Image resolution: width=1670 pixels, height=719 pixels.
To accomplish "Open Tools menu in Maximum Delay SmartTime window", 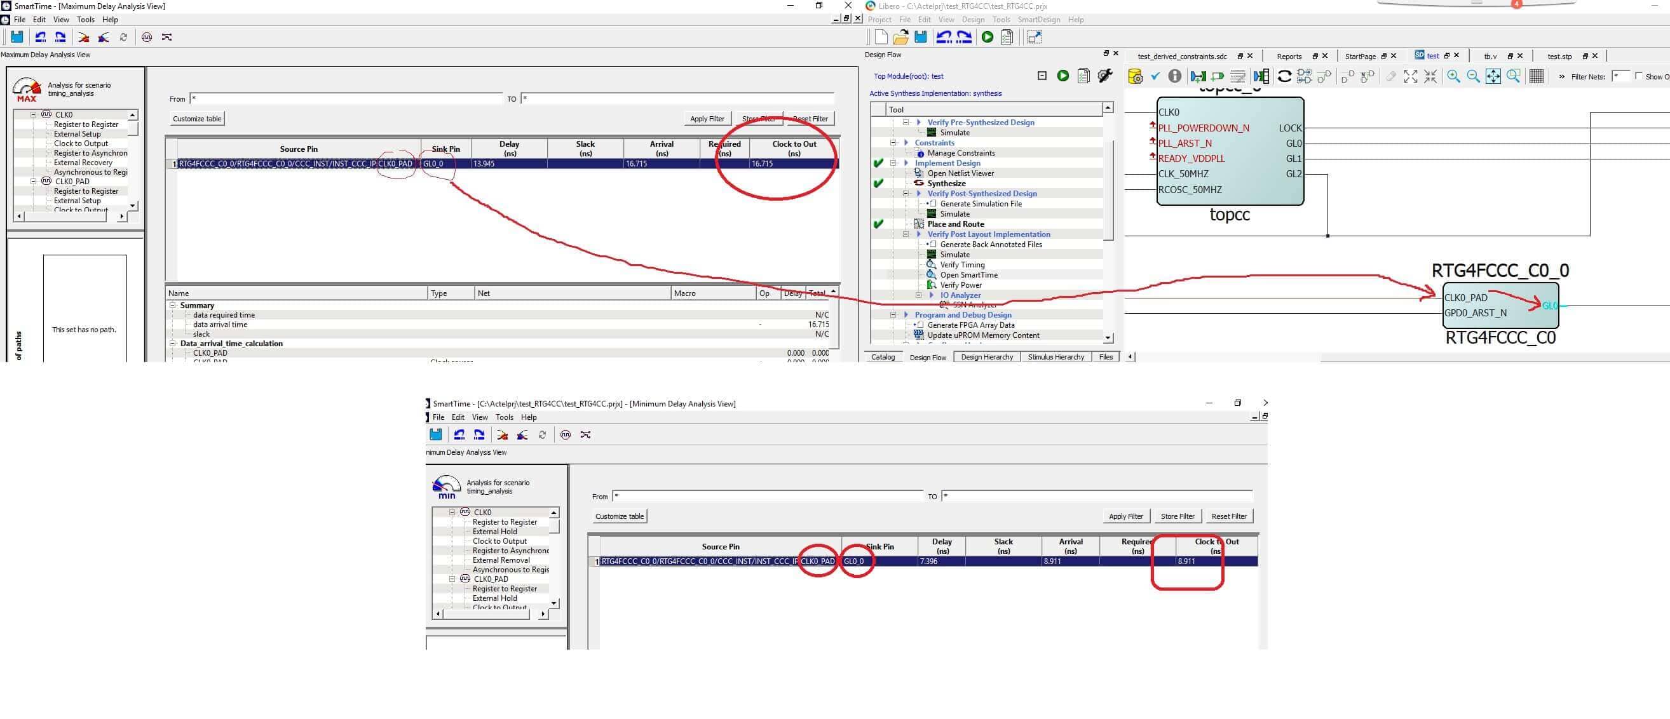I will 86,20.
